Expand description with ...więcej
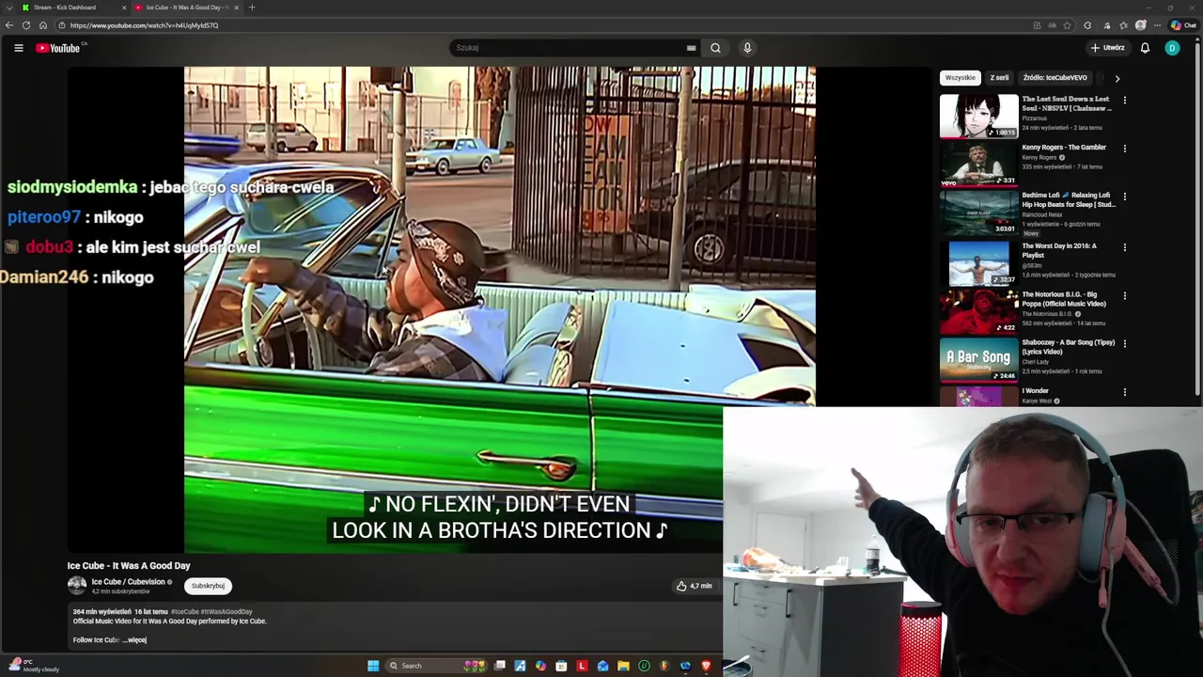 136,640
